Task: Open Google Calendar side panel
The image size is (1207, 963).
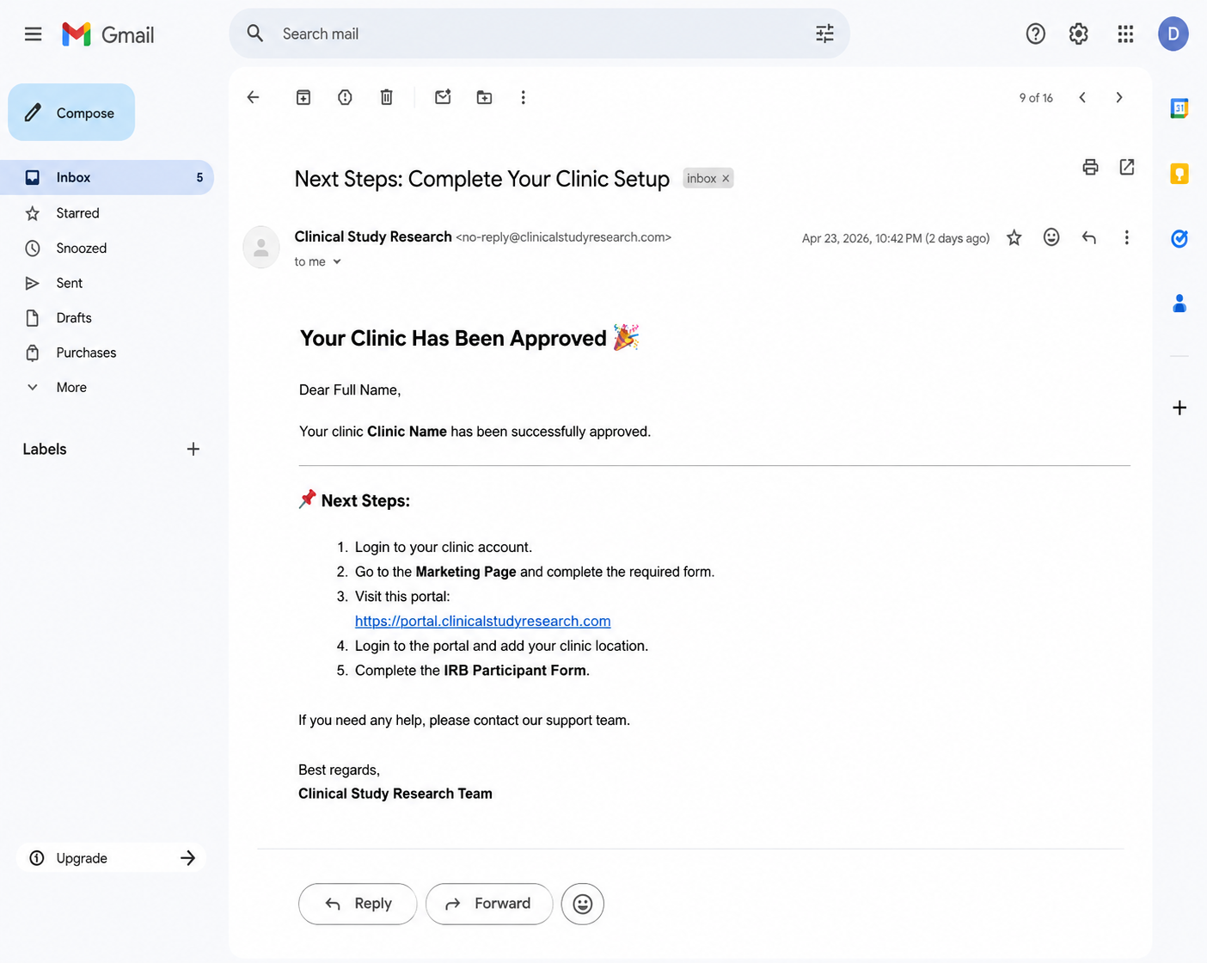Action: 1179,108
